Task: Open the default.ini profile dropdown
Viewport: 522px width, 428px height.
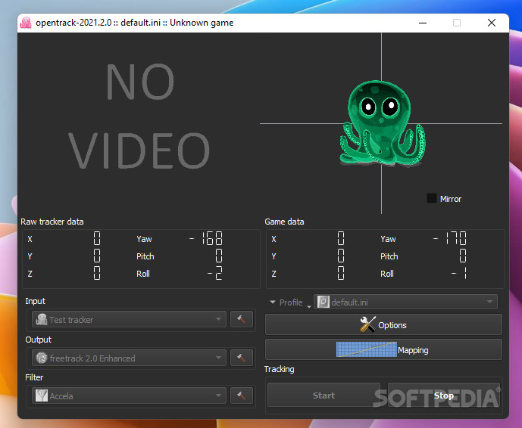Action: pos(405,302)
